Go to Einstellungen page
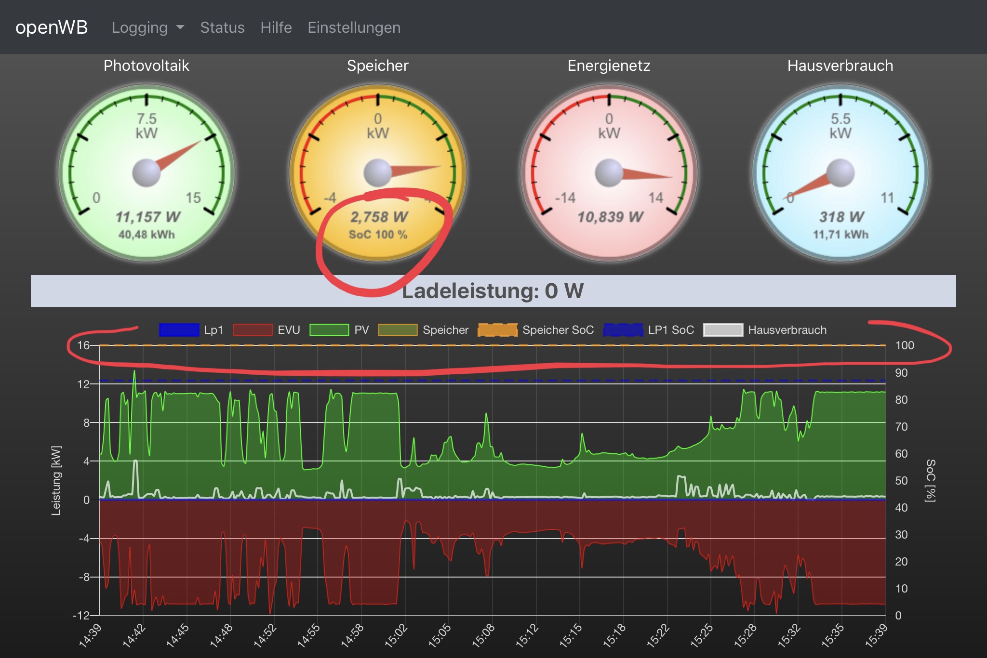Screen dimensions: 987x658 (x=354, y=27)
